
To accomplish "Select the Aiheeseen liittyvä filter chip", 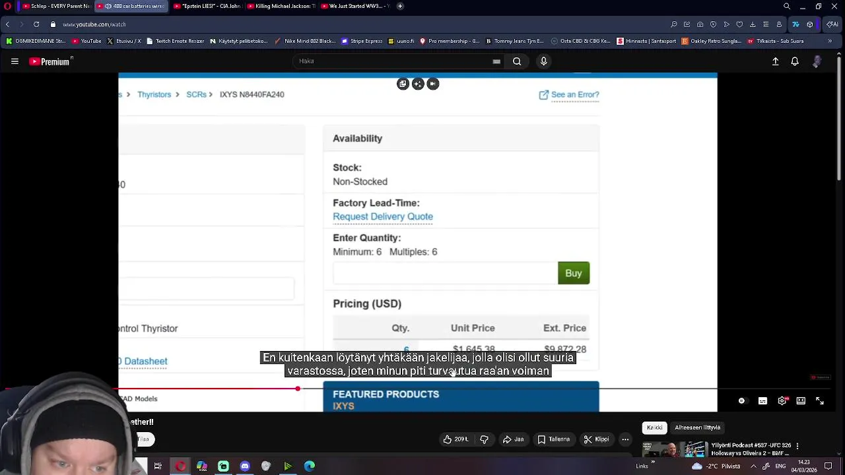I will (697, 427).
